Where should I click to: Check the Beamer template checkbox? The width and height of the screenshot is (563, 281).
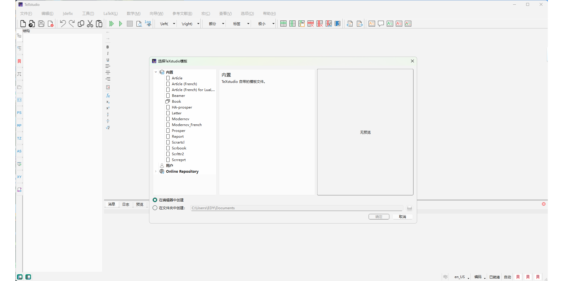pyautogui.click(x=168, y=95)
